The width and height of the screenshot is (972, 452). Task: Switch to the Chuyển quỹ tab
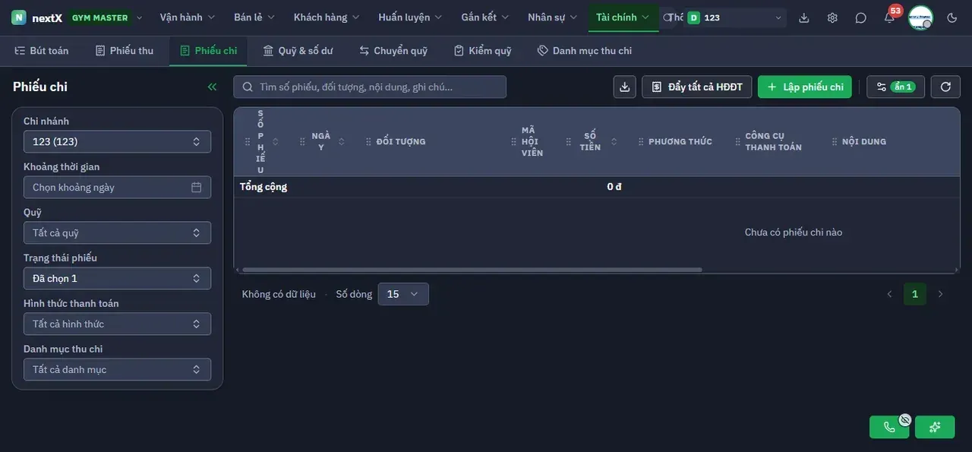click(x=393, y=51)
